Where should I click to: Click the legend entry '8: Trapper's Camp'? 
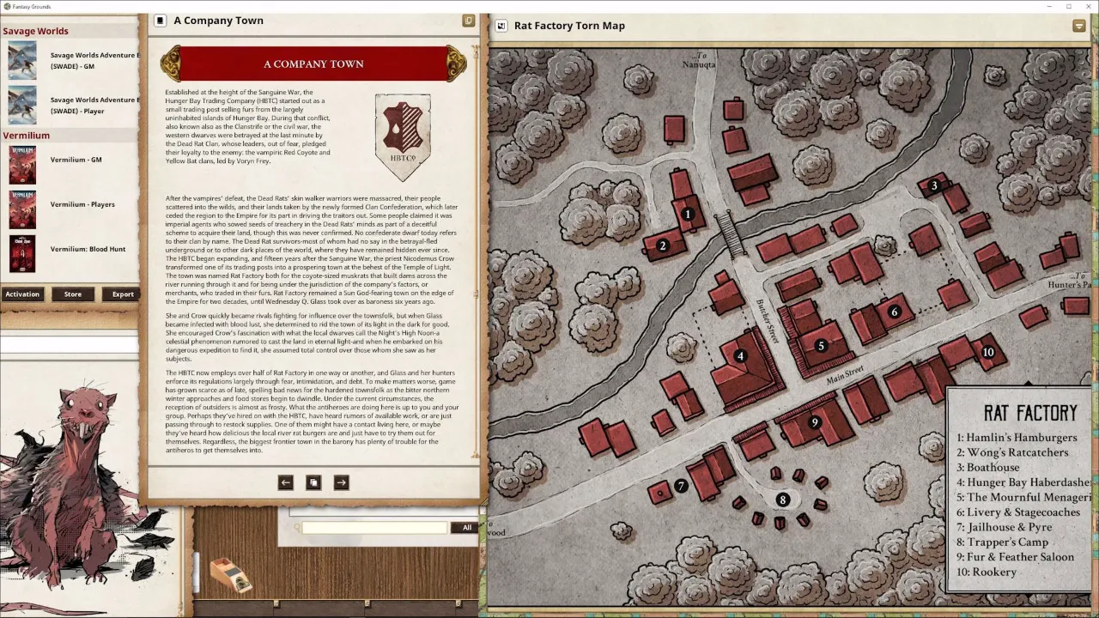tap(1002, 542)
